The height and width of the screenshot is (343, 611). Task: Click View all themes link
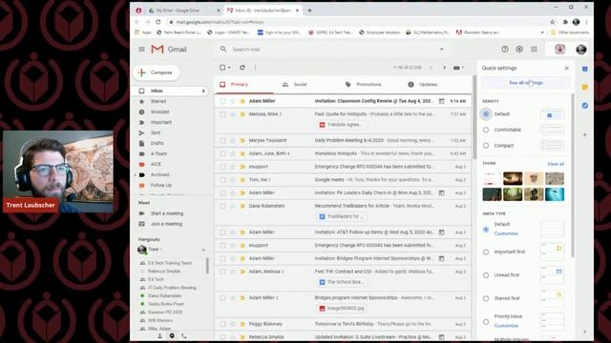click(556, 164)
